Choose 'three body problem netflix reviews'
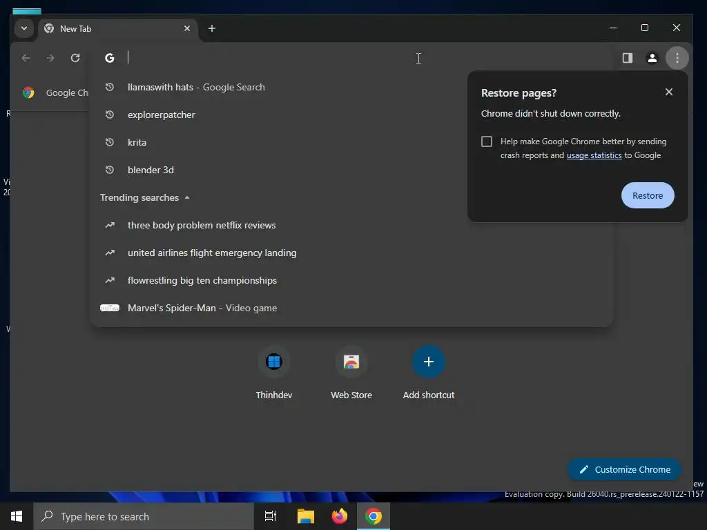The image size is (707, 530). tap(351, 225)
